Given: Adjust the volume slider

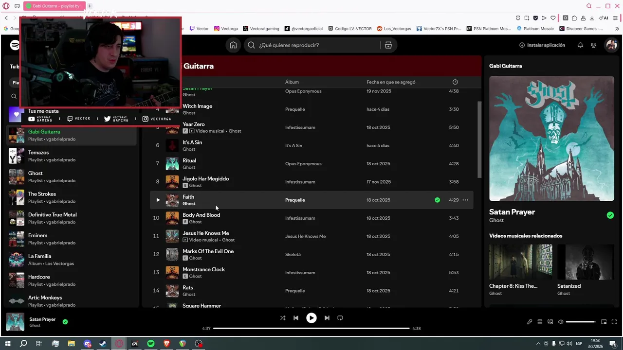Looking at the screenshot, I should (x=581, y=322).
